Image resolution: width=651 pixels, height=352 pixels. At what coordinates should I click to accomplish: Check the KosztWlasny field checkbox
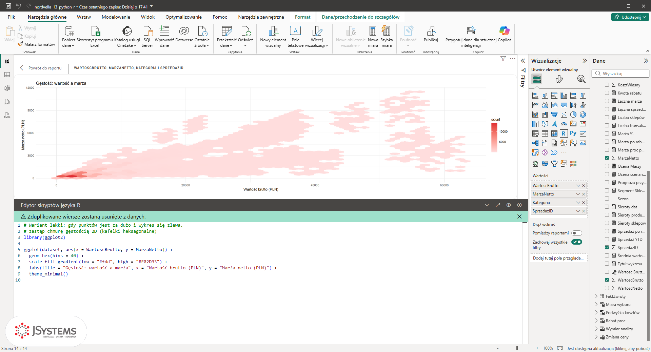[607, 85]
